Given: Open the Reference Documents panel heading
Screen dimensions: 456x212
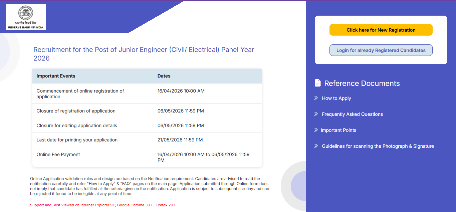Looking at the screenshot, I should point(362,83).
